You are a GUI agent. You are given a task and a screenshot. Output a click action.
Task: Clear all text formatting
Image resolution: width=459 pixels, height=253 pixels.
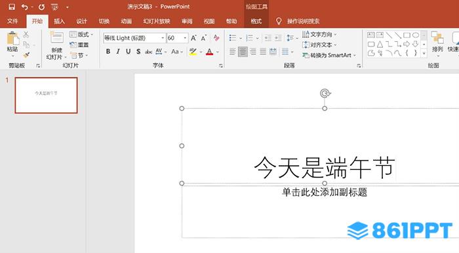(x=216, y=38)
